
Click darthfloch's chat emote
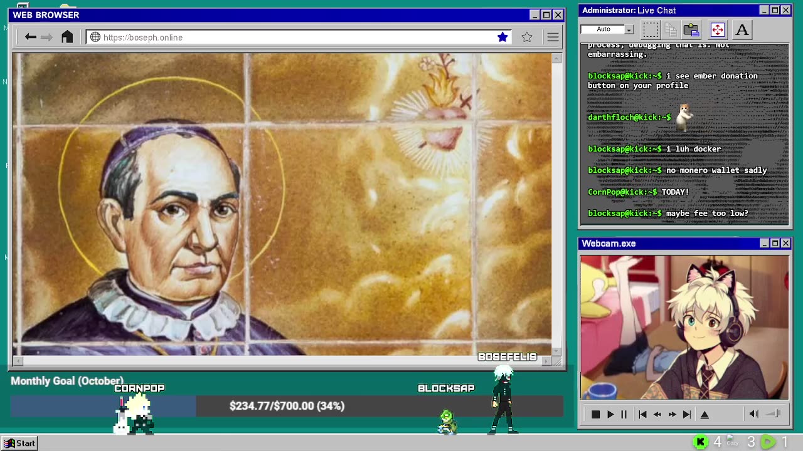pyautogui.click(x=684, y=117)
